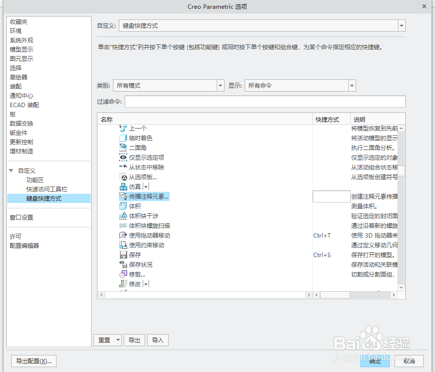
Task: Open 许可 page
Action: click(x=16, y=236)
